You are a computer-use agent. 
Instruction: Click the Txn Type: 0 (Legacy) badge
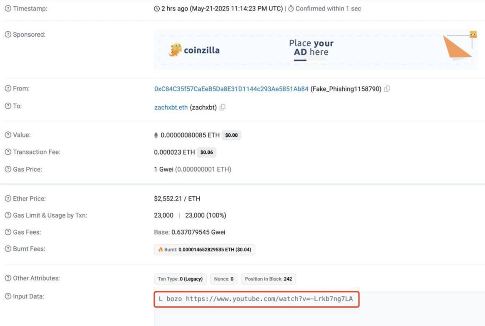pyautogui.click(x=180, y=279)
